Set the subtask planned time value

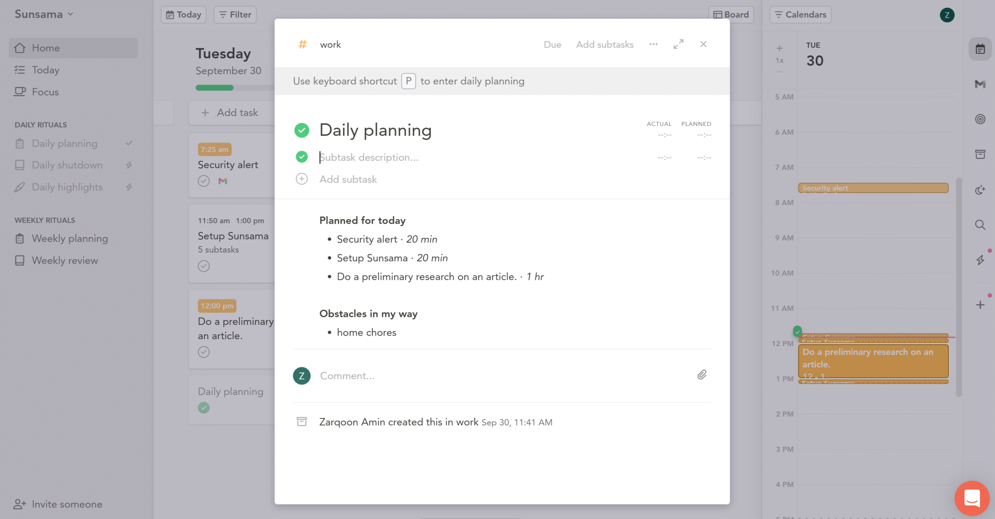pyautogui.click(x=704, y=157)
